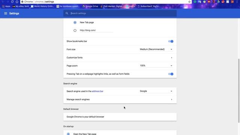This screenshot has height=135, width=240.
Task: Select Open the New Tab page option
Action: pos(68,134)
